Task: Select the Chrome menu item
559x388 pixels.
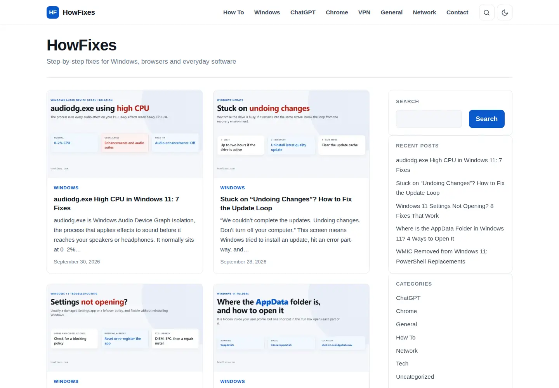Action: coord(337,12)
